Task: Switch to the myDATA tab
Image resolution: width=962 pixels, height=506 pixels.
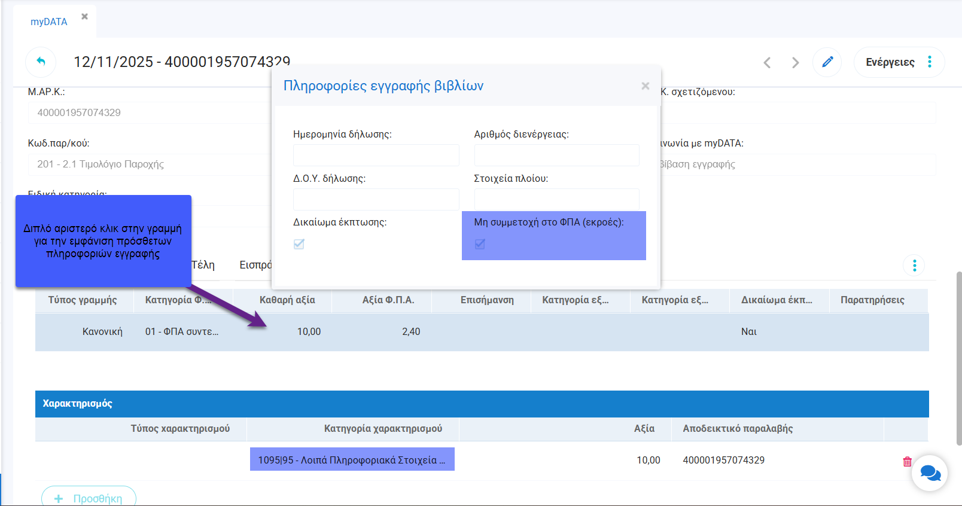Action: [48, 22]
